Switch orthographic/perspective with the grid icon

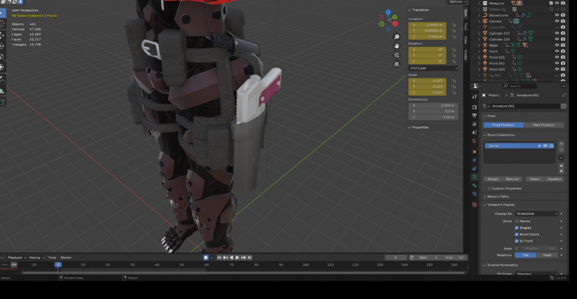click(397, 64)
